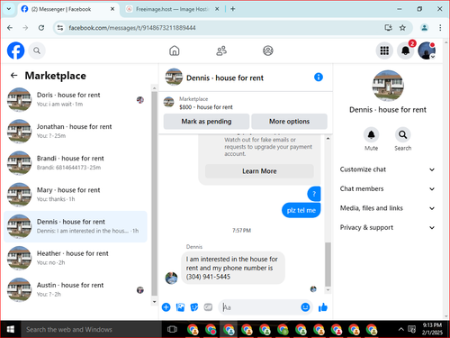Open Jonathan house for rent conversation
The height and width of the screenshot is (338, 450).
[x=76, y=132]
